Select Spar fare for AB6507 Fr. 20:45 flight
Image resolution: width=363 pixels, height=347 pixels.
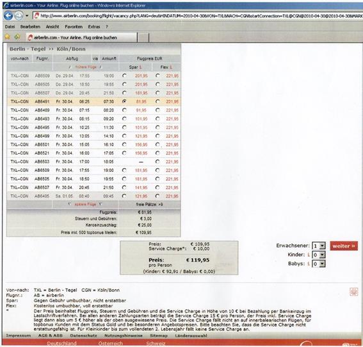click(x=125, y=187)
